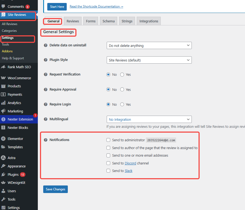The width and height of the screenshot is (245, 210).
Task: Open the Delete data on uninstall dropdown
Action: (x=149, y=46)
